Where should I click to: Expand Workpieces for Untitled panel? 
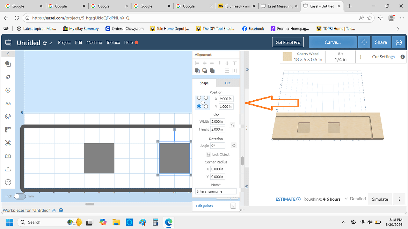[54, 210]
